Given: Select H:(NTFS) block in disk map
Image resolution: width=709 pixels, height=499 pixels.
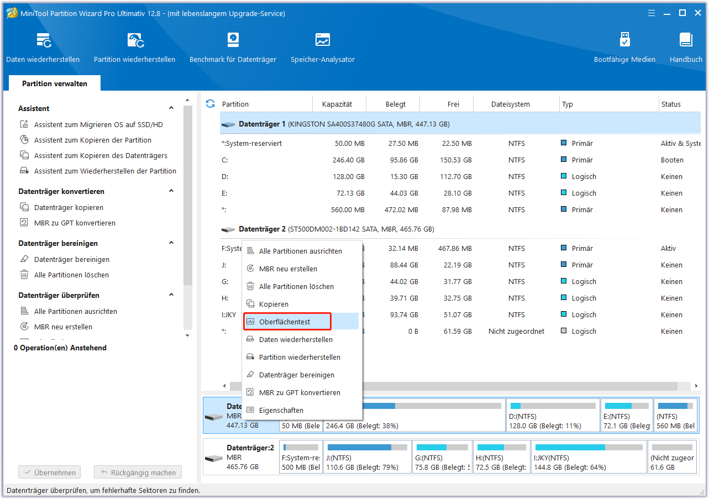Looking at the screenshot, I should (502, 457).
